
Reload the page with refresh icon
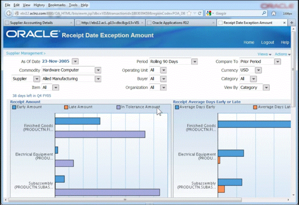point(200,13)
